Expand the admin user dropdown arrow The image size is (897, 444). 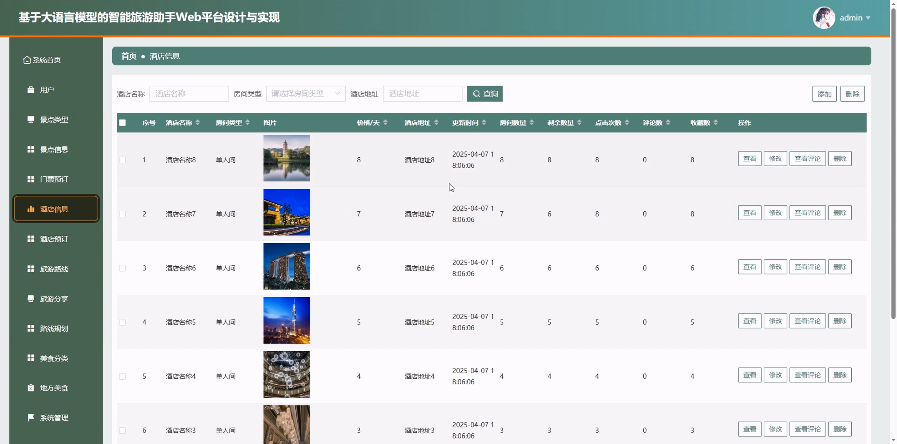868,18
